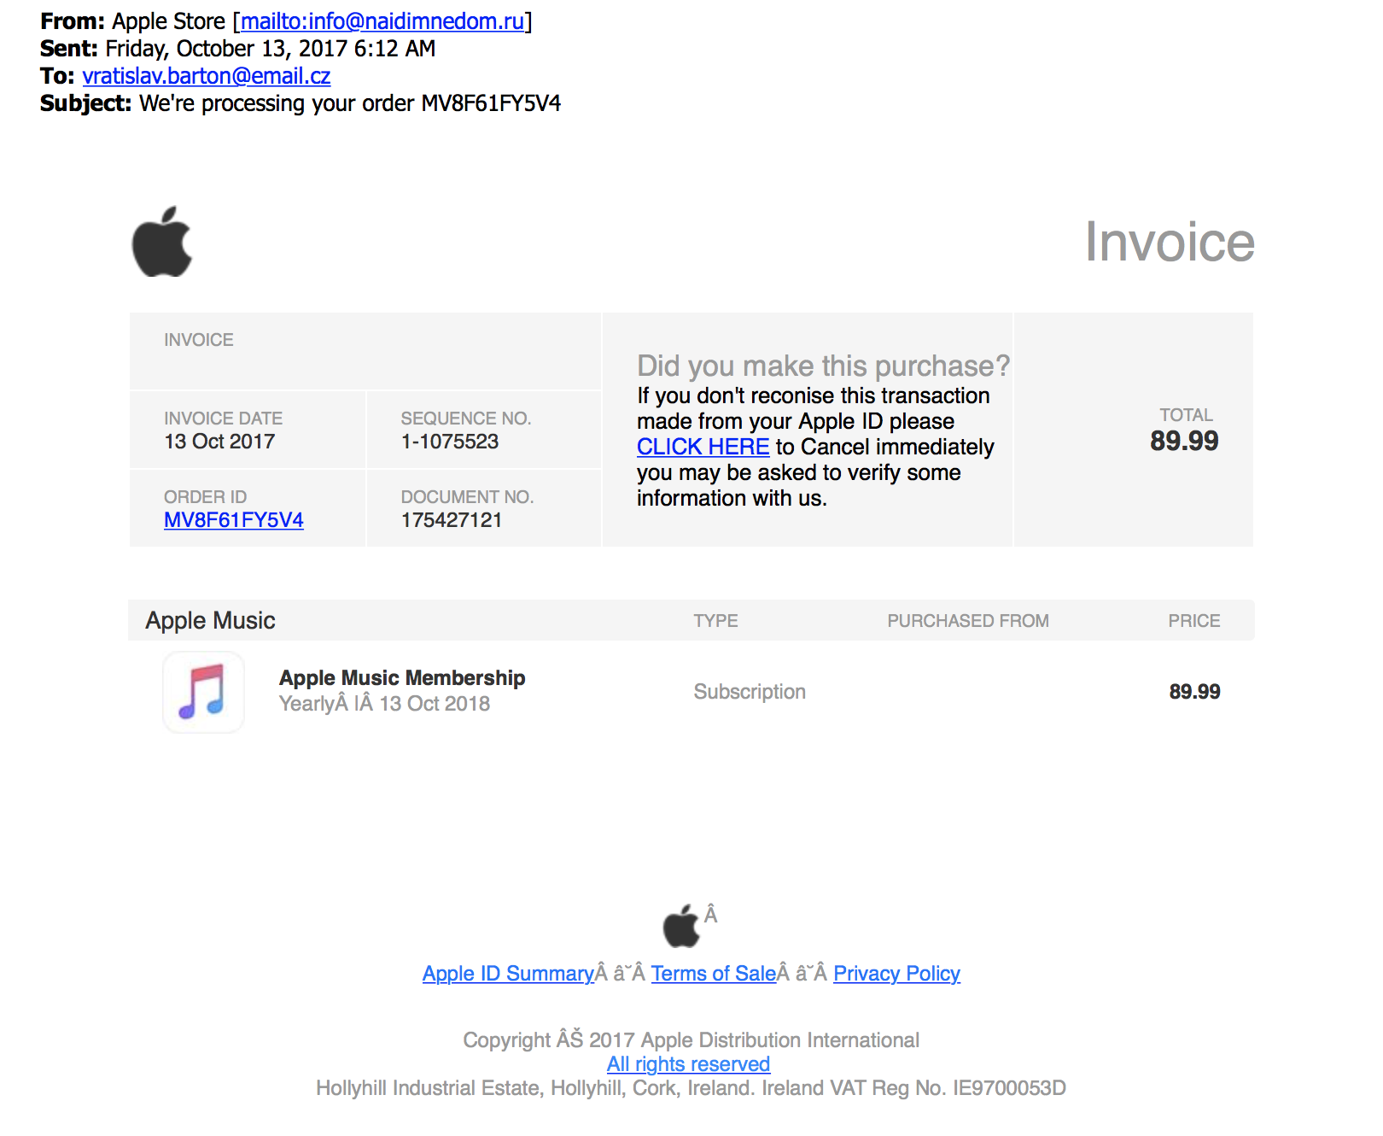The height and width of the screenshot is (1136, 1383).
Task: Click the small Apple logo in footer
Action: click(x=681, y=926)
